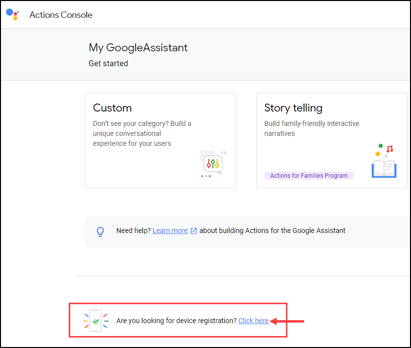Screen dimensions: 411x348
Task: Click 'Don't see your category?' description text
Action: (x=142, y=133)
